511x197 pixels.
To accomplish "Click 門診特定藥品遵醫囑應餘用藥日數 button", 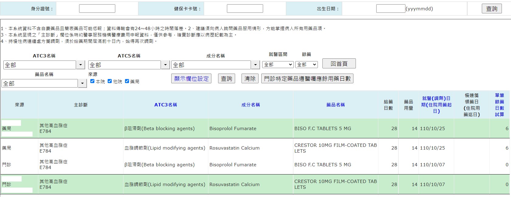I will click(307, 78).
